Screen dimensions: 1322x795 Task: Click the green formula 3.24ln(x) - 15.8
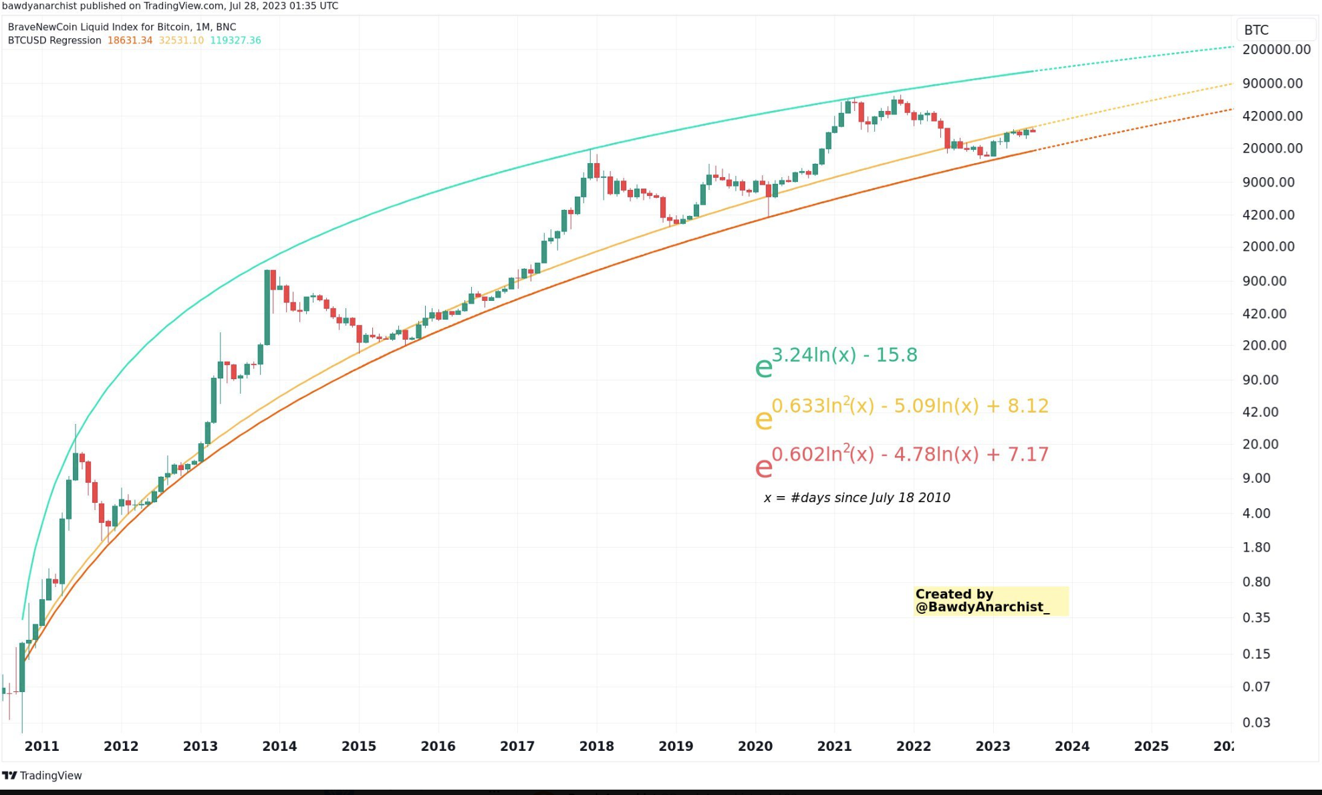[x=836, y=362]
